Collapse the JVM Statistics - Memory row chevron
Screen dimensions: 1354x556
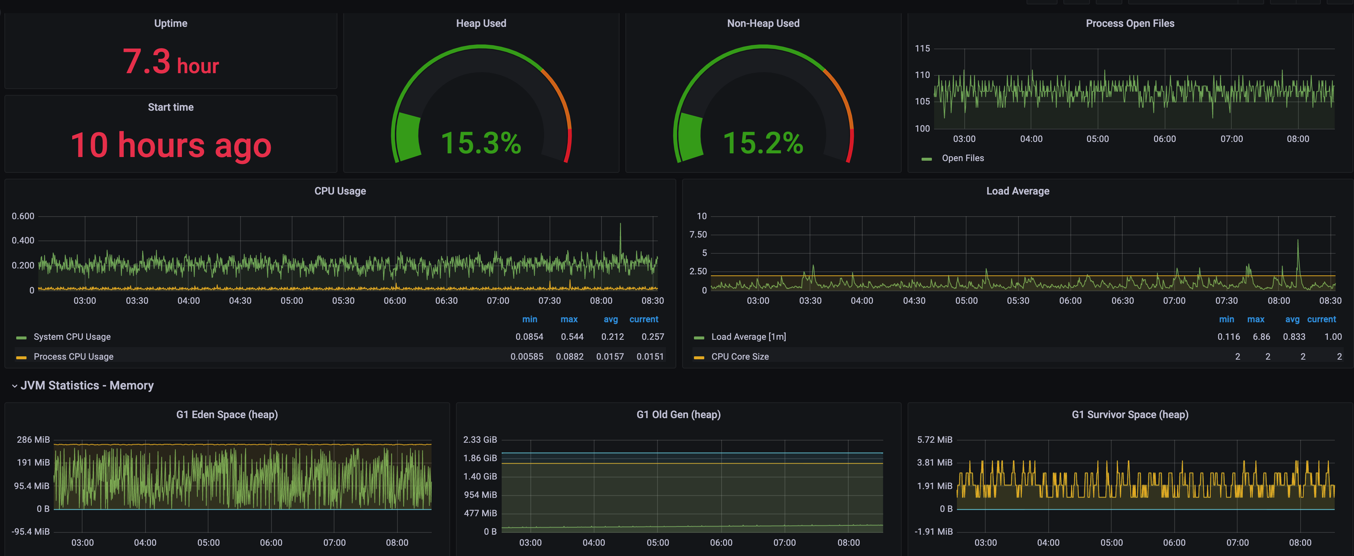coord(14,386)
